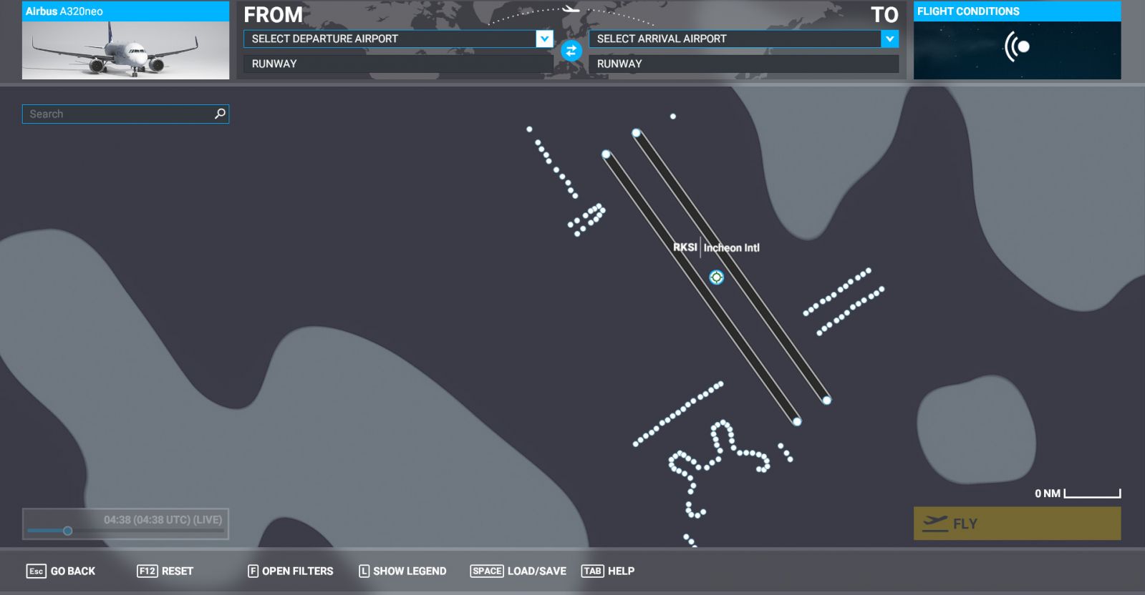Pick the northern endpoint of the right runway
The width and height of the screenshot is (1145, 595).
point(636,133)
